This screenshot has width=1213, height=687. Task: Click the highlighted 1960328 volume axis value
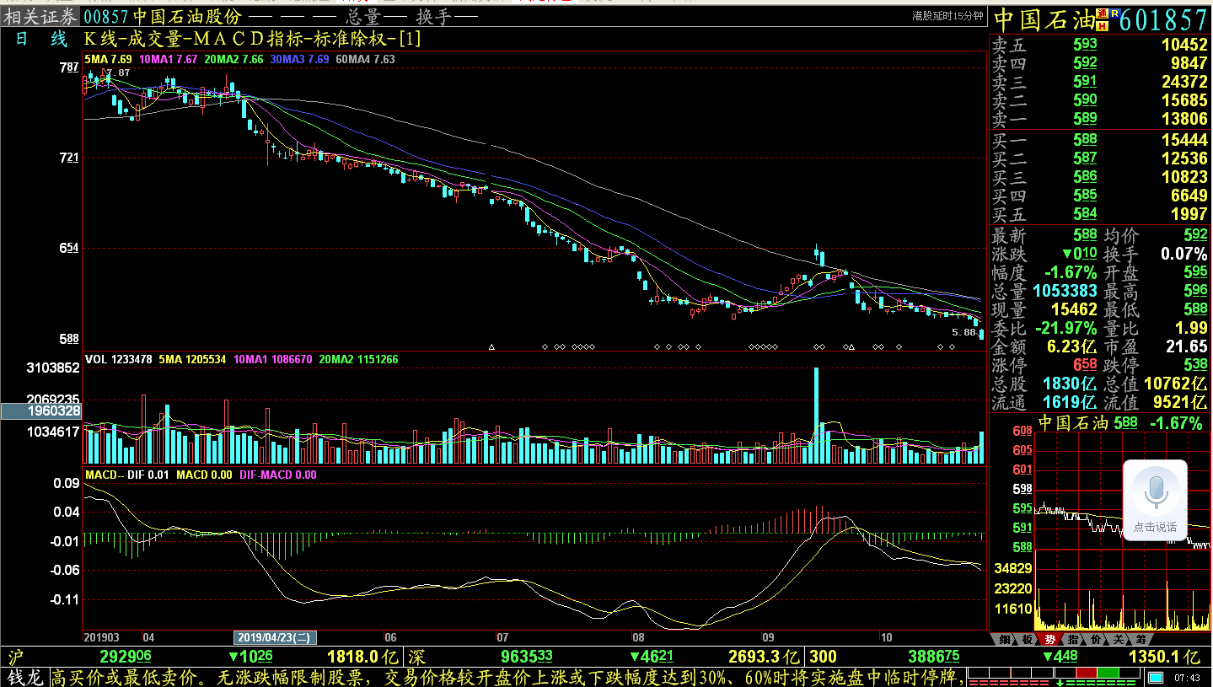tap(40, 411)
